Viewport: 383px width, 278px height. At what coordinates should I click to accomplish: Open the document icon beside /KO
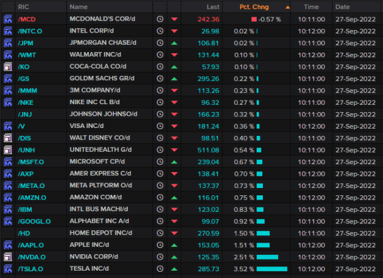(8, 67)
